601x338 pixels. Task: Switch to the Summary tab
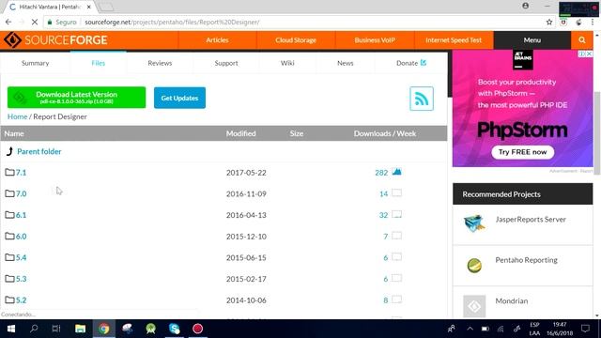coord(36,63)
